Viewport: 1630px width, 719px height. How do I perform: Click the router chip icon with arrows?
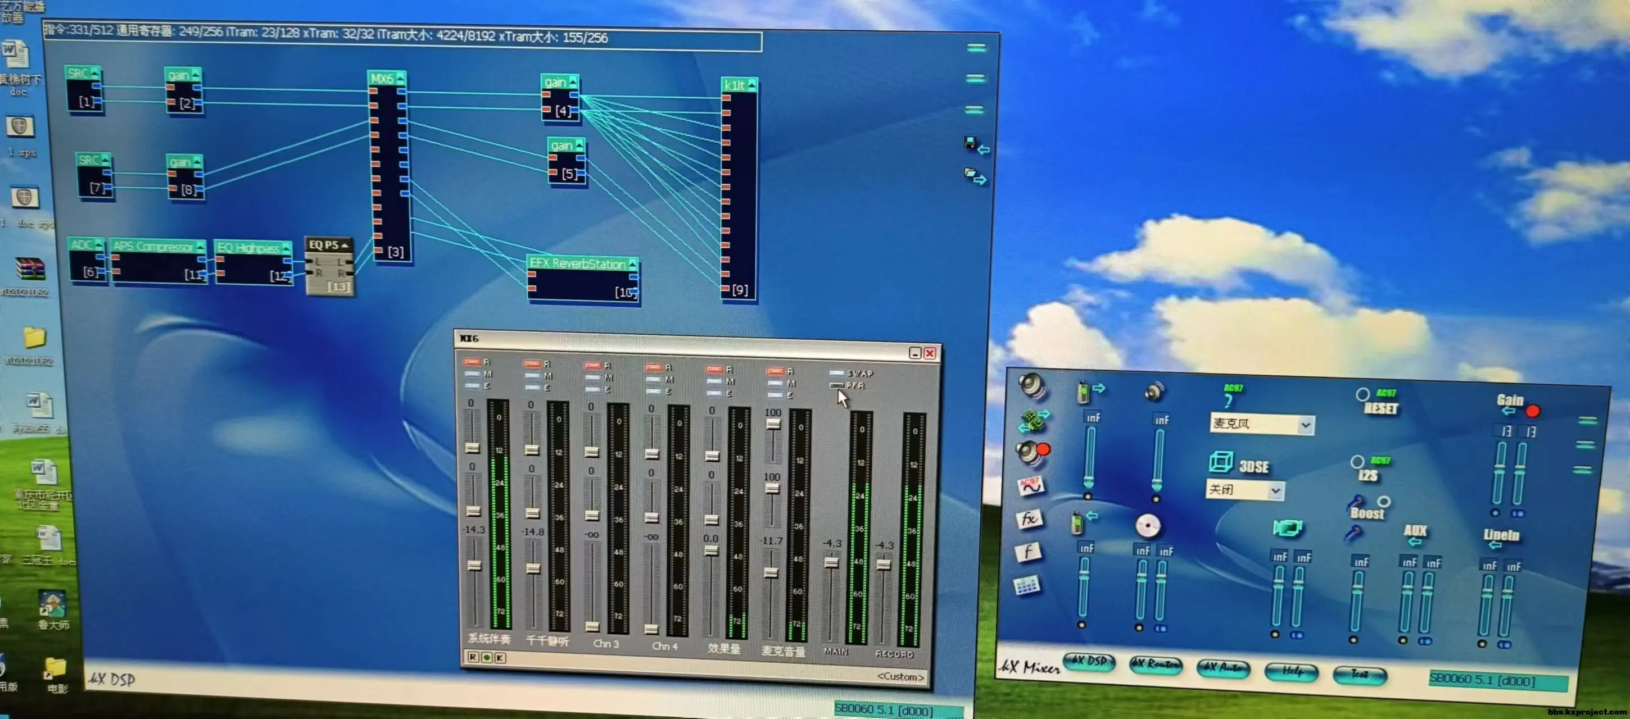tap(1032, 420)
